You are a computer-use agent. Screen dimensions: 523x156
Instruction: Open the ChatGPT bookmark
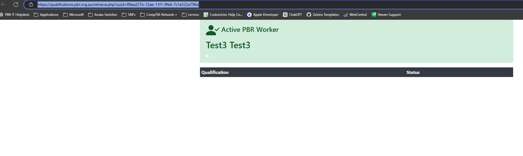293,15
